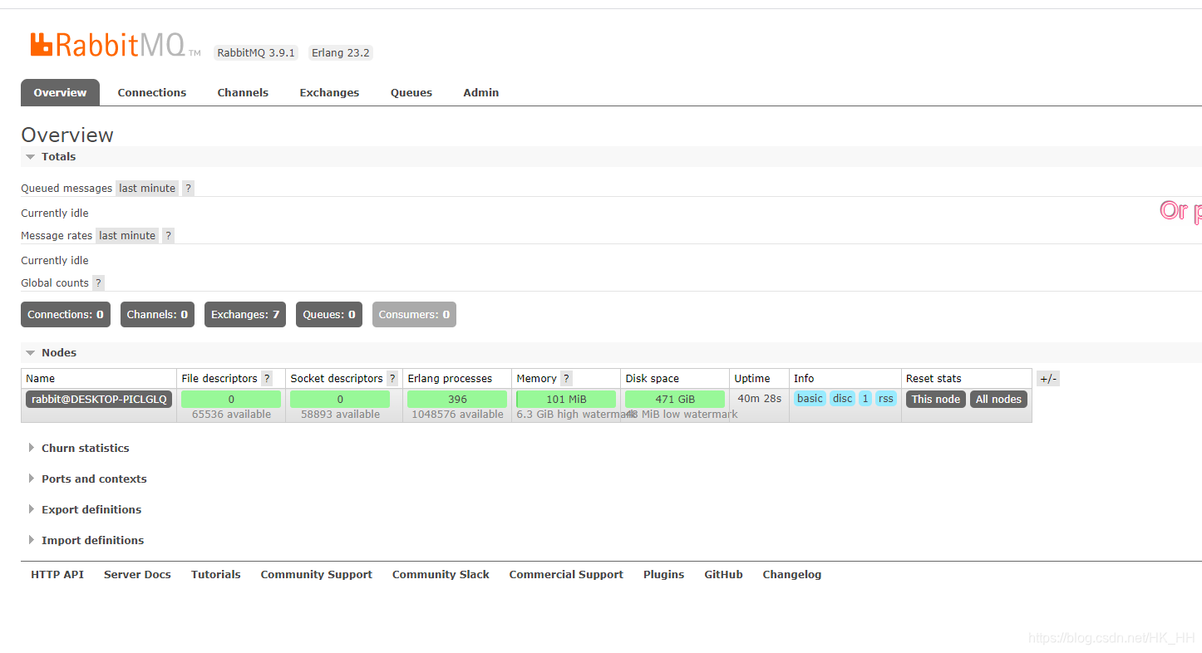Switch to the Connections tab
The width and height of the screenshot is (1202, 653).
pos(152,92)
